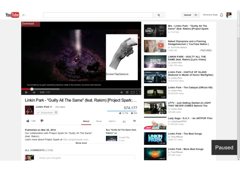Open subscription settings gear

(x=56, y=112)
